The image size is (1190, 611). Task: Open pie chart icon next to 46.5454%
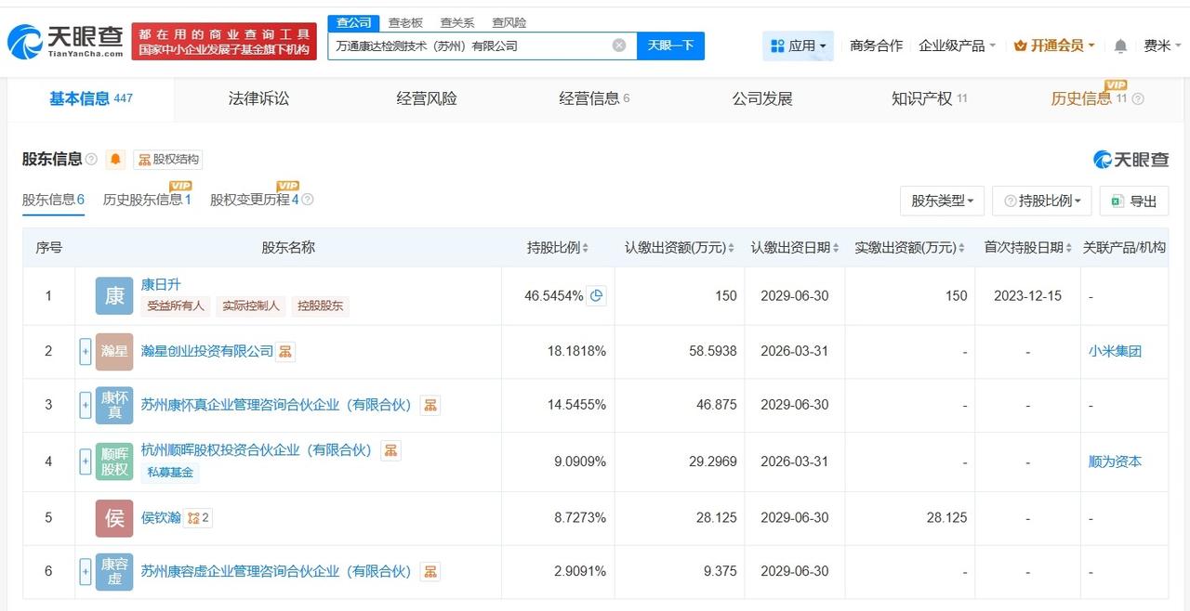pyautogui.click(x=597, y=296)
